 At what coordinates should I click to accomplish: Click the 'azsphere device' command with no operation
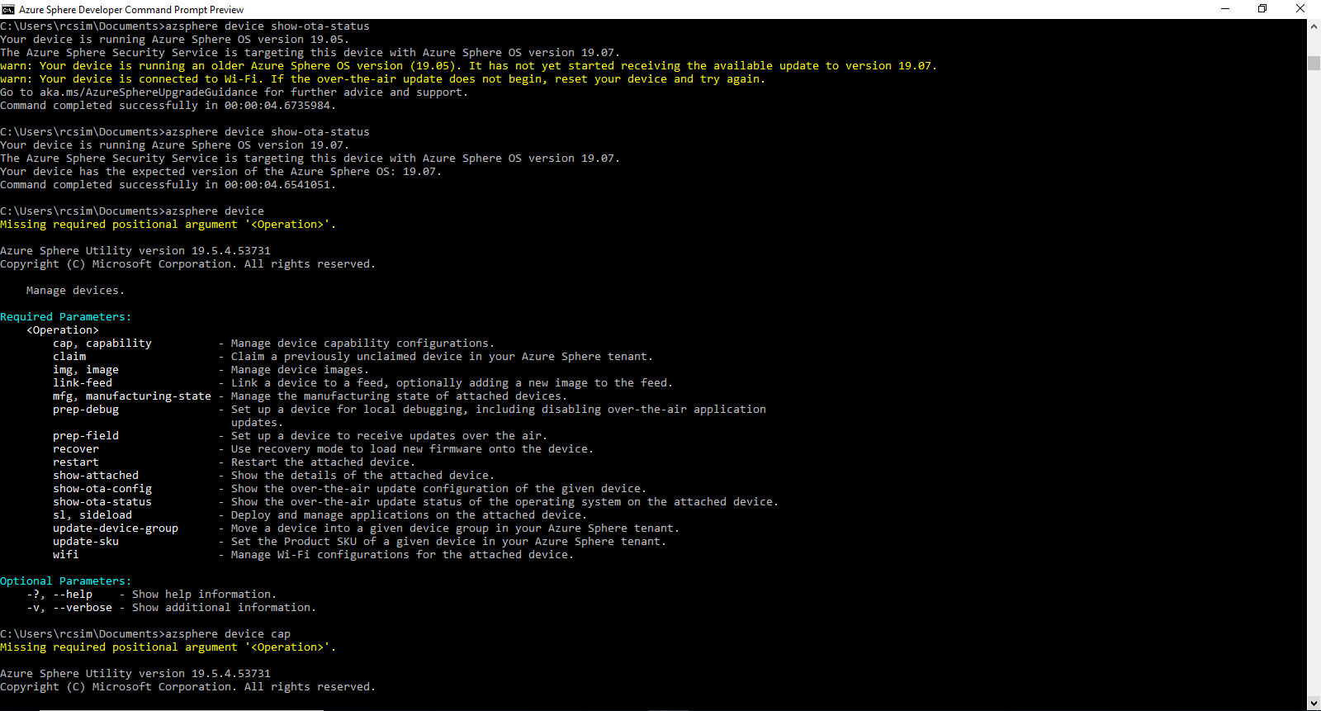tap(132, 211)
